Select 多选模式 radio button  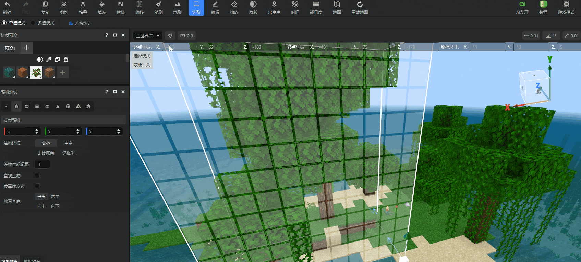point(33,23)
